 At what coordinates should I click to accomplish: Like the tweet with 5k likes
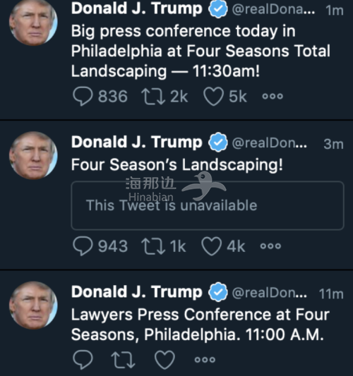pos(213,97)
